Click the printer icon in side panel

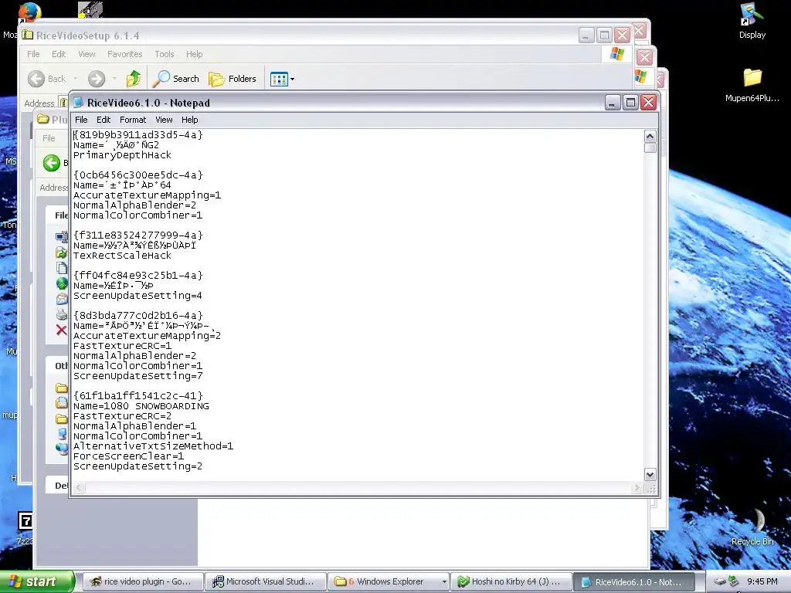point(62,315)
